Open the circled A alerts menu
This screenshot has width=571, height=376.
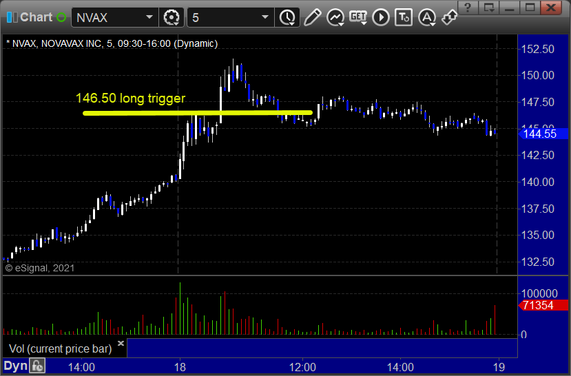(427, 17)
